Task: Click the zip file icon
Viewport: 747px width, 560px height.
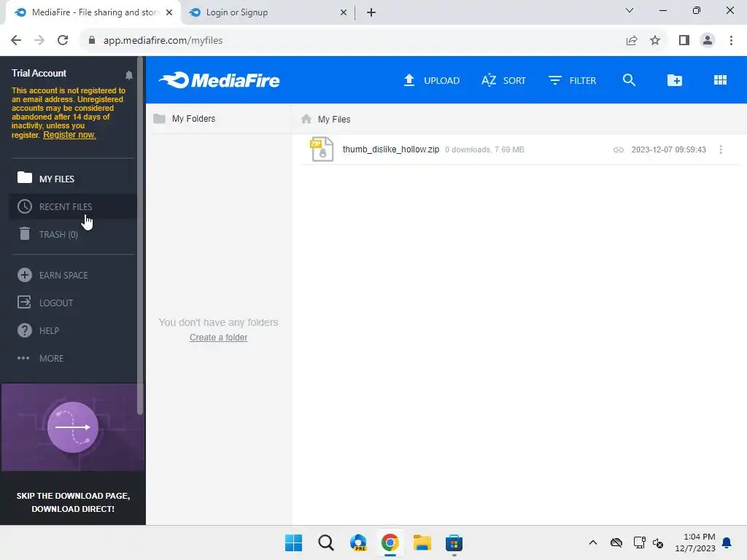Action: (322, 149)
